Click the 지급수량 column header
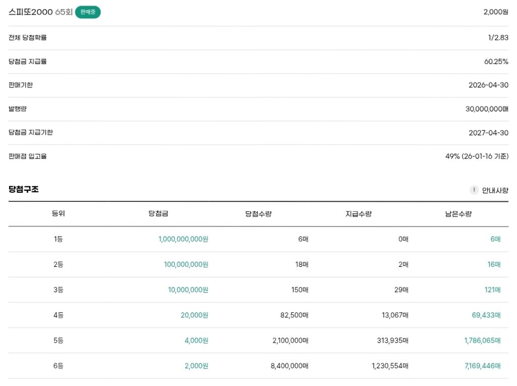 point(358,213)
